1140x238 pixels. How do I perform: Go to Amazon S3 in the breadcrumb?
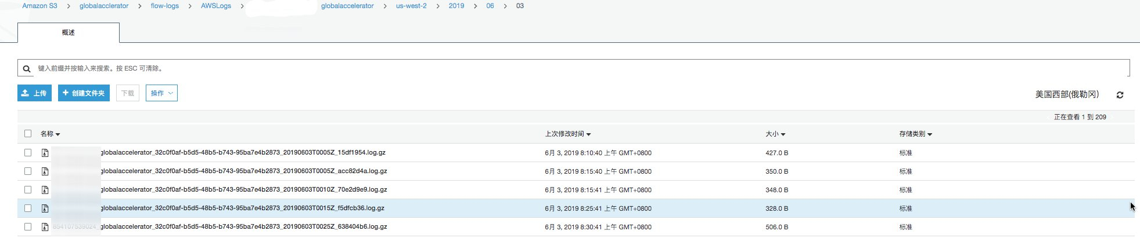[x=39, y=6]
